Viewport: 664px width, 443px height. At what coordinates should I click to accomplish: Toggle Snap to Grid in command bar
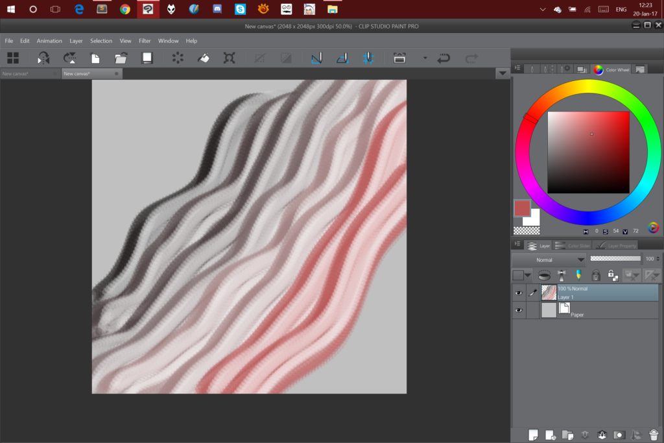tap(368, 58)
